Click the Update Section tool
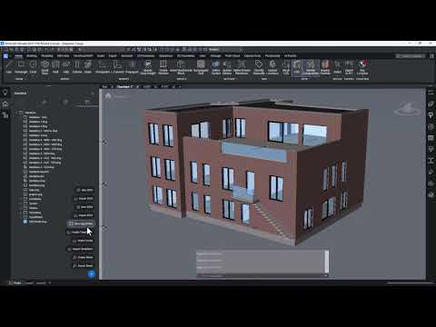This screenshot has width=436, height=327. pyautogui.click(x=227, y=67)
